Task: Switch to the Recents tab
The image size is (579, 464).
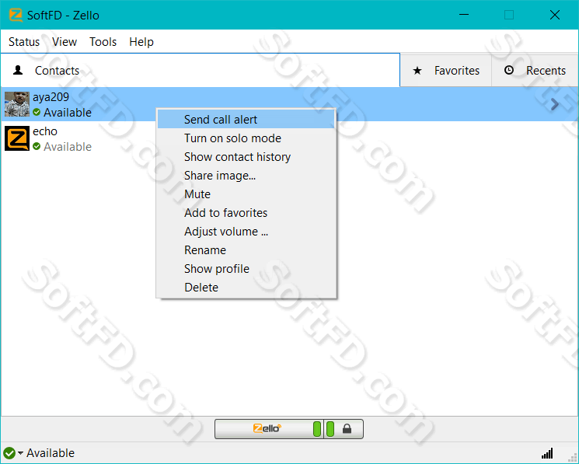Action: click(x=535, y=70)
